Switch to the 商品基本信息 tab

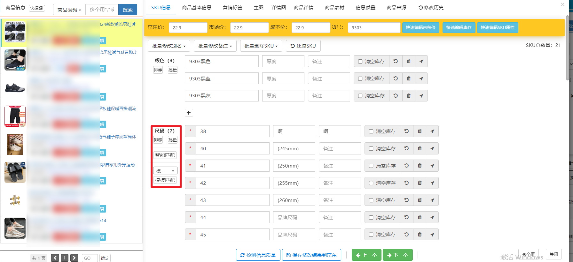[197, 8]
